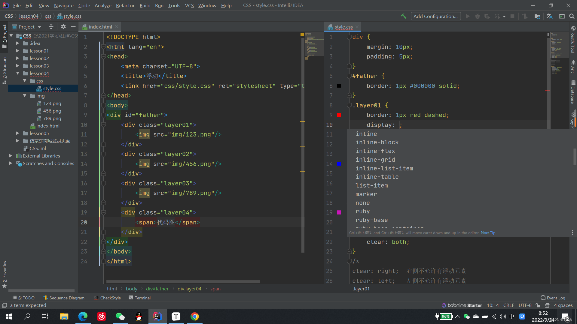Toggle the read-only lock icon in the status bar
Screen dimensions: 577x324
[x=538, y=305]
